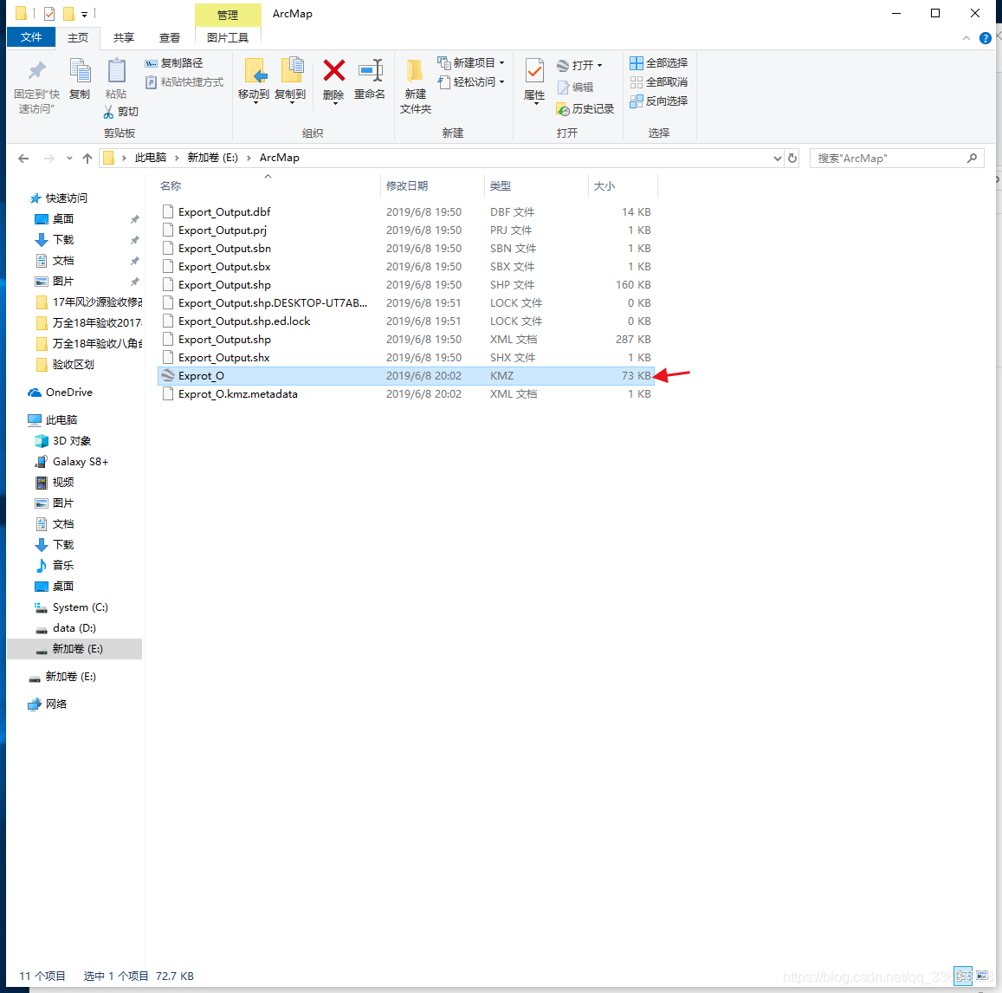Click the Cut (剪切) scissors icon
Viewport: 1002px width, 993px height.
[108, 112]
